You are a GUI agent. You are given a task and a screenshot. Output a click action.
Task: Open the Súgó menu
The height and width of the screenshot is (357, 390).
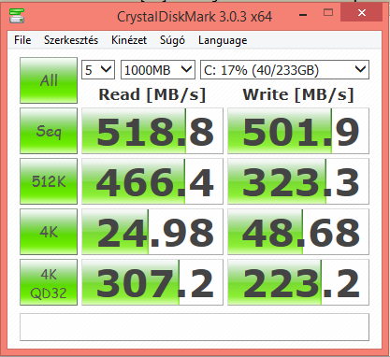tap(172, 40)
